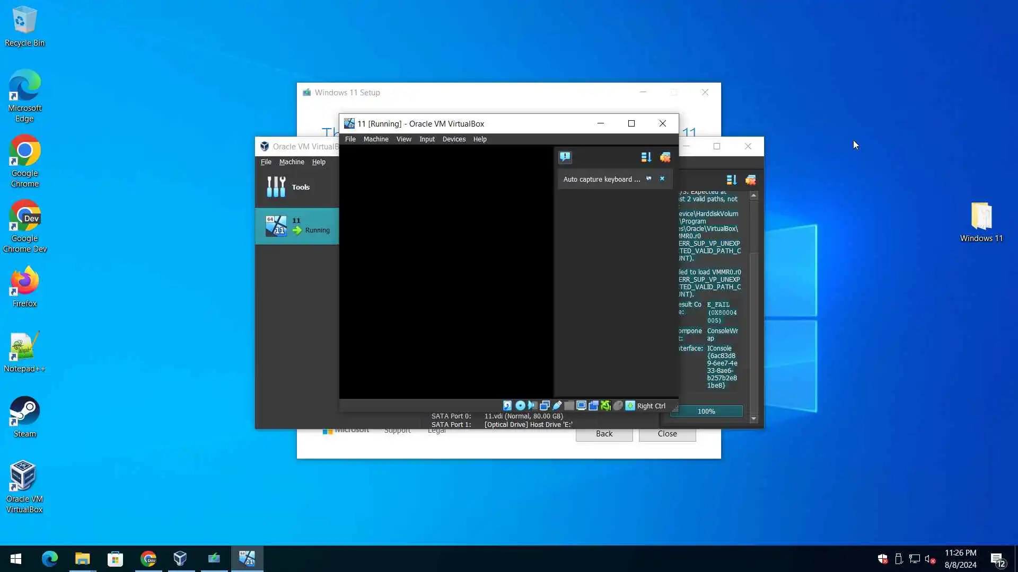Click the USB devices status bar icon
The height and width of the screenshot is (572, 1018).
(x=557, y=406)
